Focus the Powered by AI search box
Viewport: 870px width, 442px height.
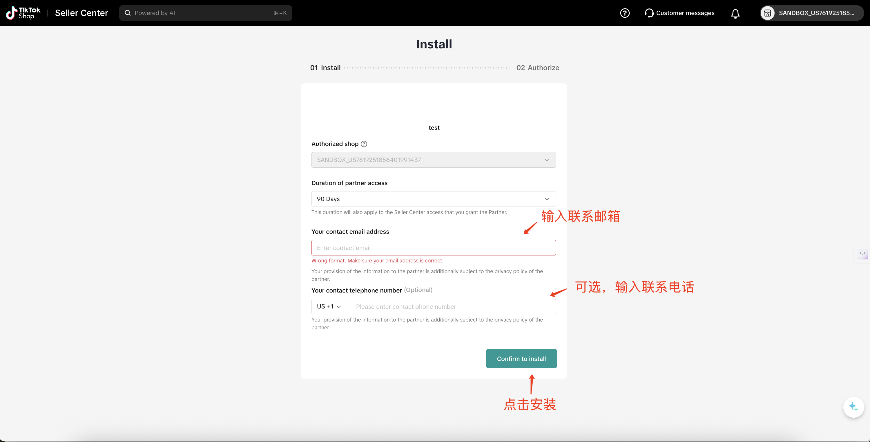[x=205, y=13]
